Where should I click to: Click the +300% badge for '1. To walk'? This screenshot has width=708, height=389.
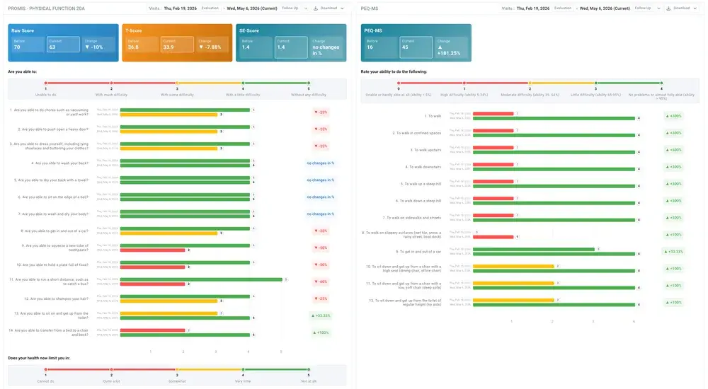[x=673, y=116]
